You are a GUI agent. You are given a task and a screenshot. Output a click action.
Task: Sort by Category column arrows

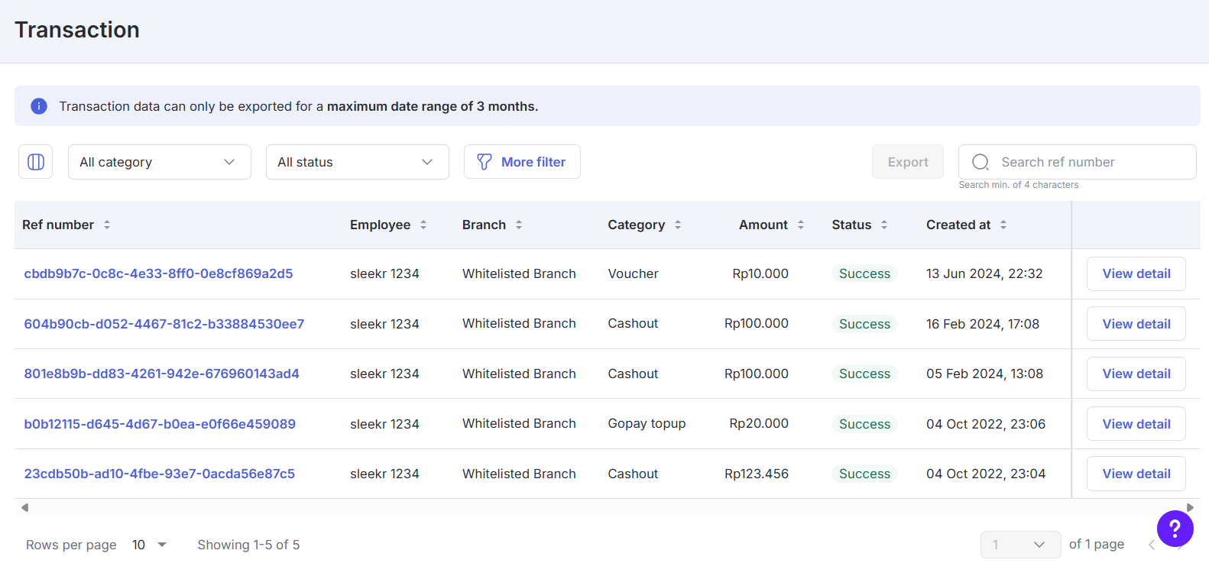[x=678, y=225]
